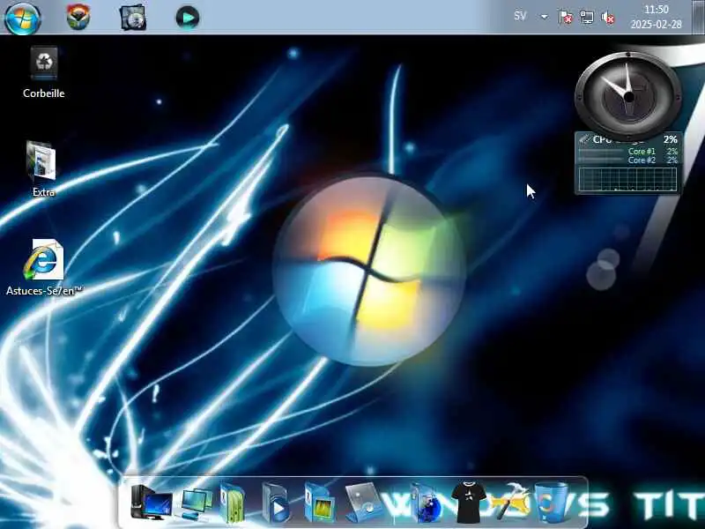Image resolution: width=705 pixels, height=529 pixels.
Task: Click the date 2025-02-28
Action: (x=657, y=25)
